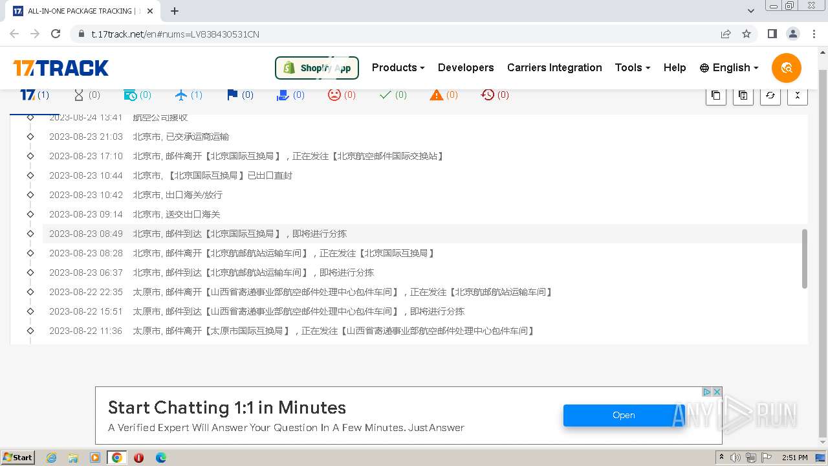Click the collapse all results icon

(797, 95)
